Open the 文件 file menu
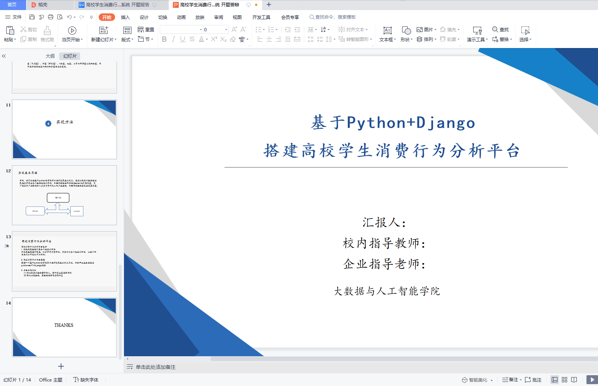This screenshot has width=598, height=386. tap(13, 17)
